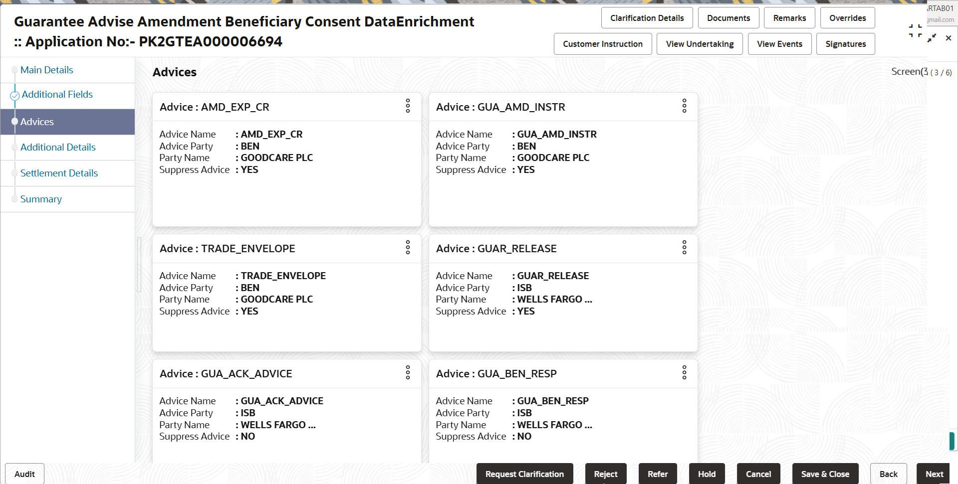Viewport: 958px width, 484px height.
Task: Select the Advices step
Action: pyautogui.click(x=67, y=122)
